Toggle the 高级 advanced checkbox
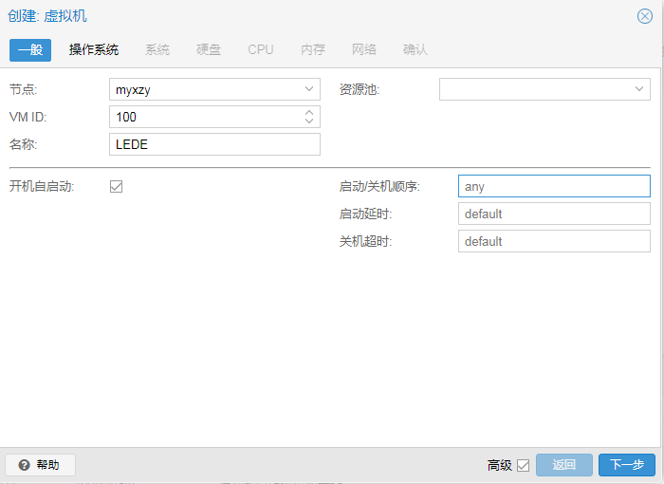The width and height of the screenshot is (664, 484). coord(523,465)
